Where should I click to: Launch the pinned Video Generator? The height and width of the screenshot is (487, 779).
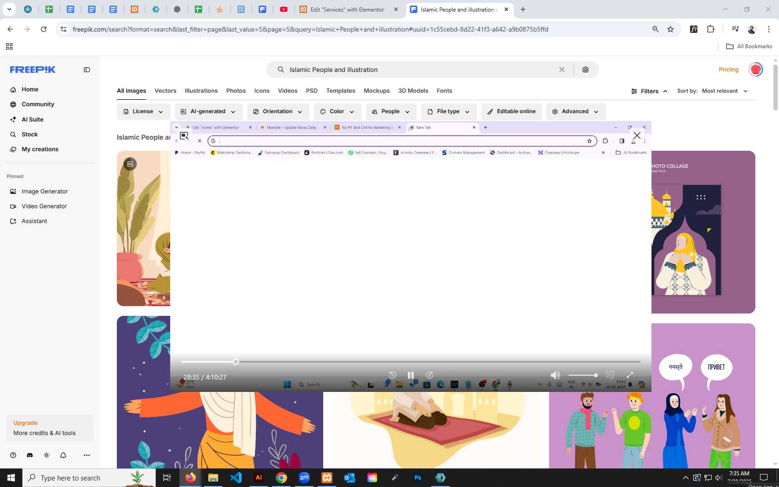(44, 206)
